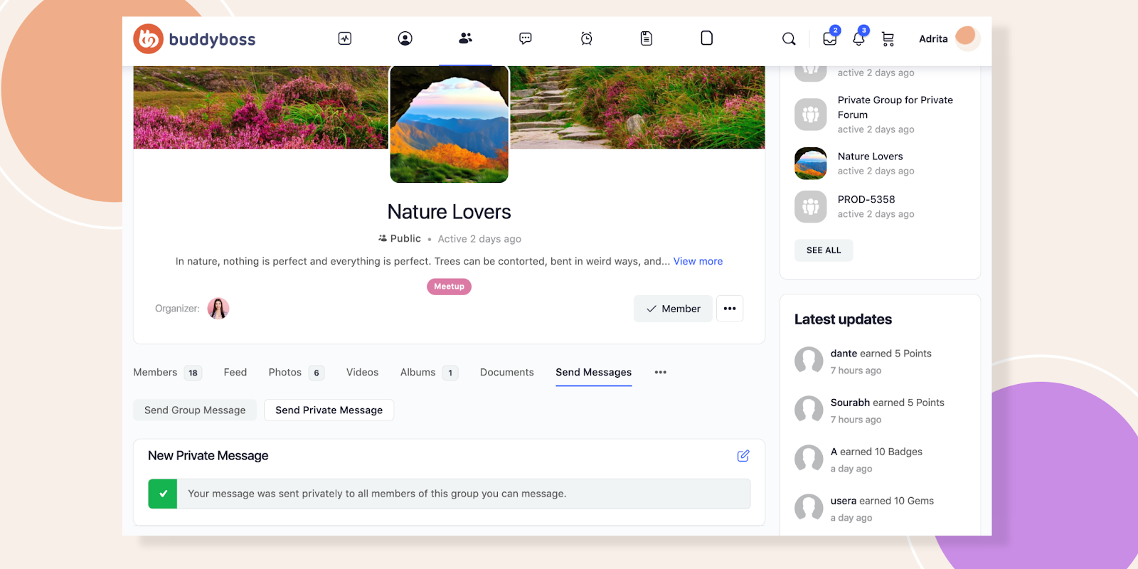
Task: Click usera's avatar in Latest updates
Action: click(809, 508)
